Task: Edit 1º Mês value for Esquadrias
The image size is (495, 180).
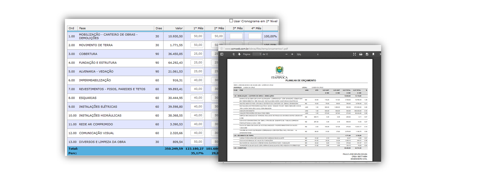Action: coord(197,98)
